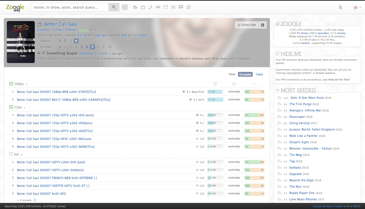Open the 720p HDTV x265-MiNX torrent

click(56, 147)
